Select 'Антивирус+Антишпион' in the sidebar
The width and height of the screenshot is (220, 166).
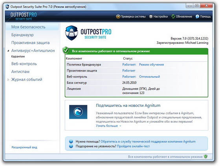point(33,50)
